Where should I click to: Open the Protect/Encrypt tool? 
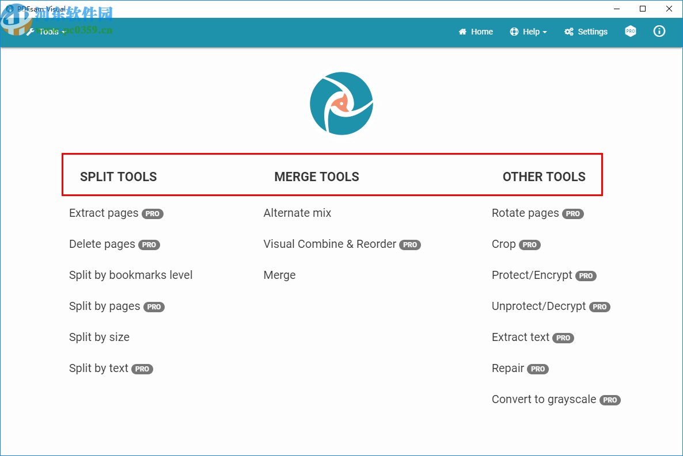[532, 275]
